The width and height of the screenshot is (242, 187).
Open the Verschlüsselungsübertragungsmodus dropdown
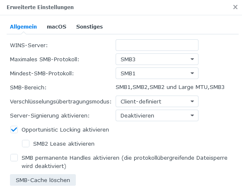(x=157, y=101)
